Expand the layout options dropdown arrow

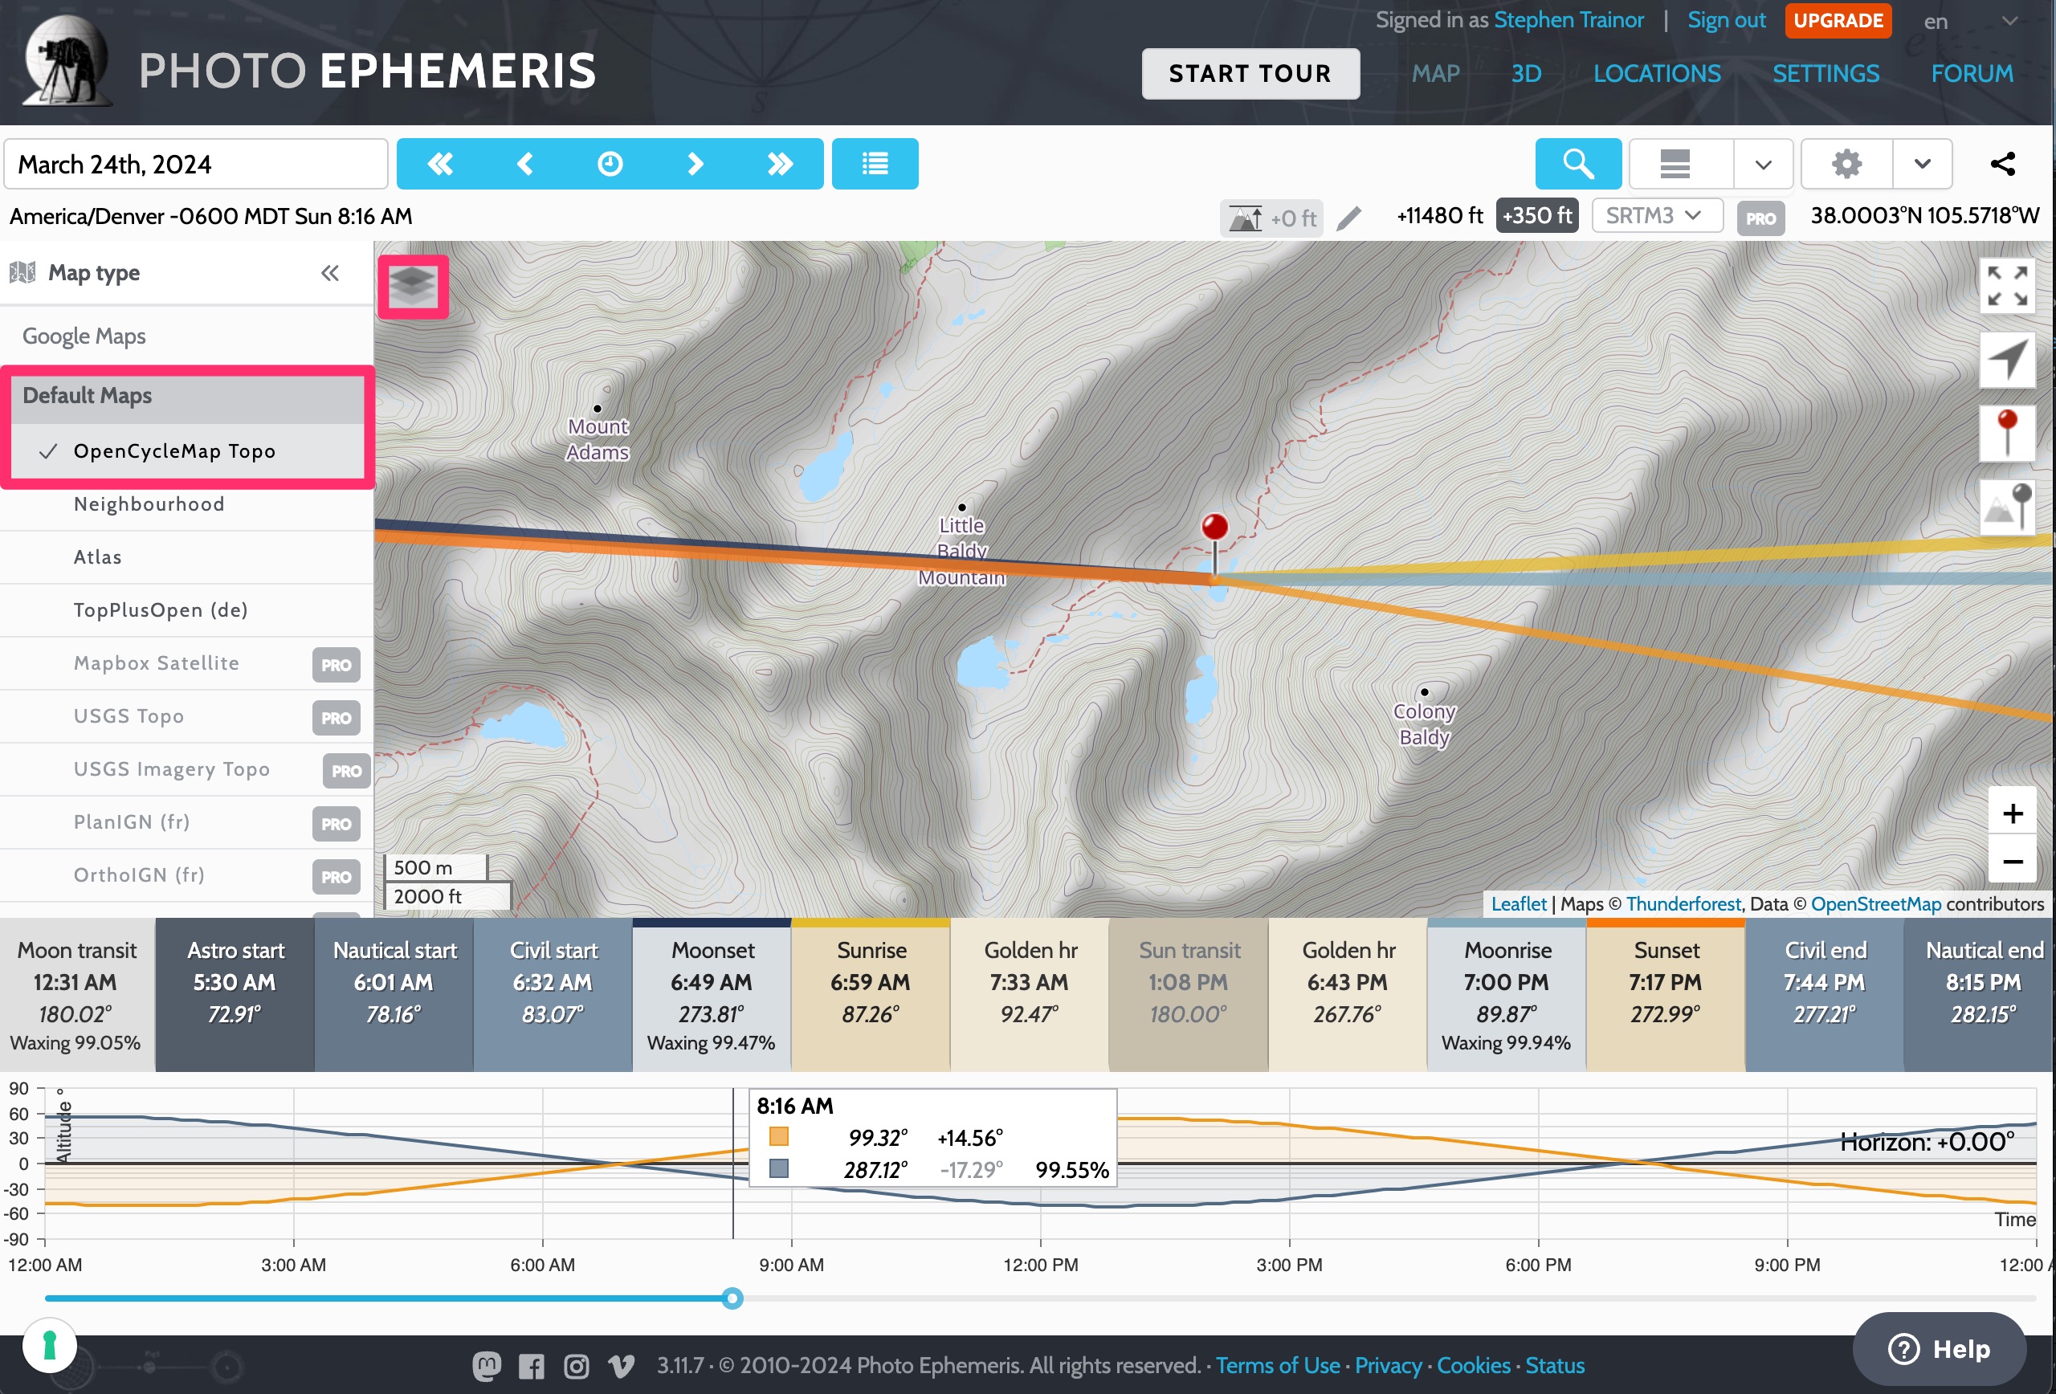(1763, 164)
